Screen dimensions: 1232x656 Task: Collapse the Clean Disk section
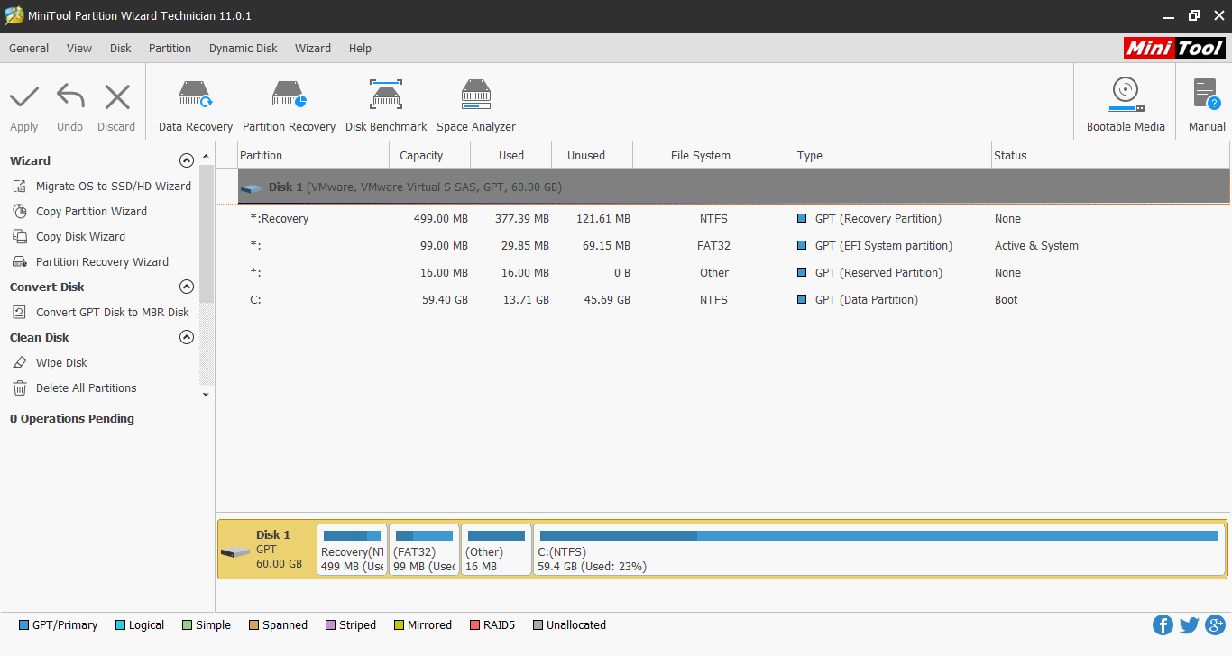[x=187, y=337]
